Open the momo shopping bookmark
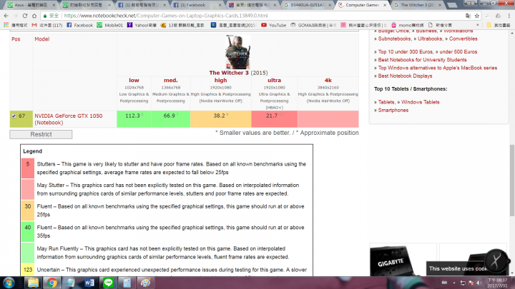Image resolution: width=515 pixels, height=289 pixels. [x=407, y=25]
